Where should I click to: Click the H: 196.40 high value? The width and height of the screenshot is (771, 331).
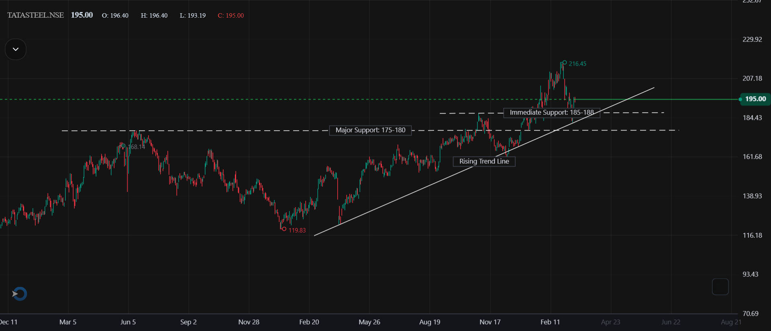(154, 16)
